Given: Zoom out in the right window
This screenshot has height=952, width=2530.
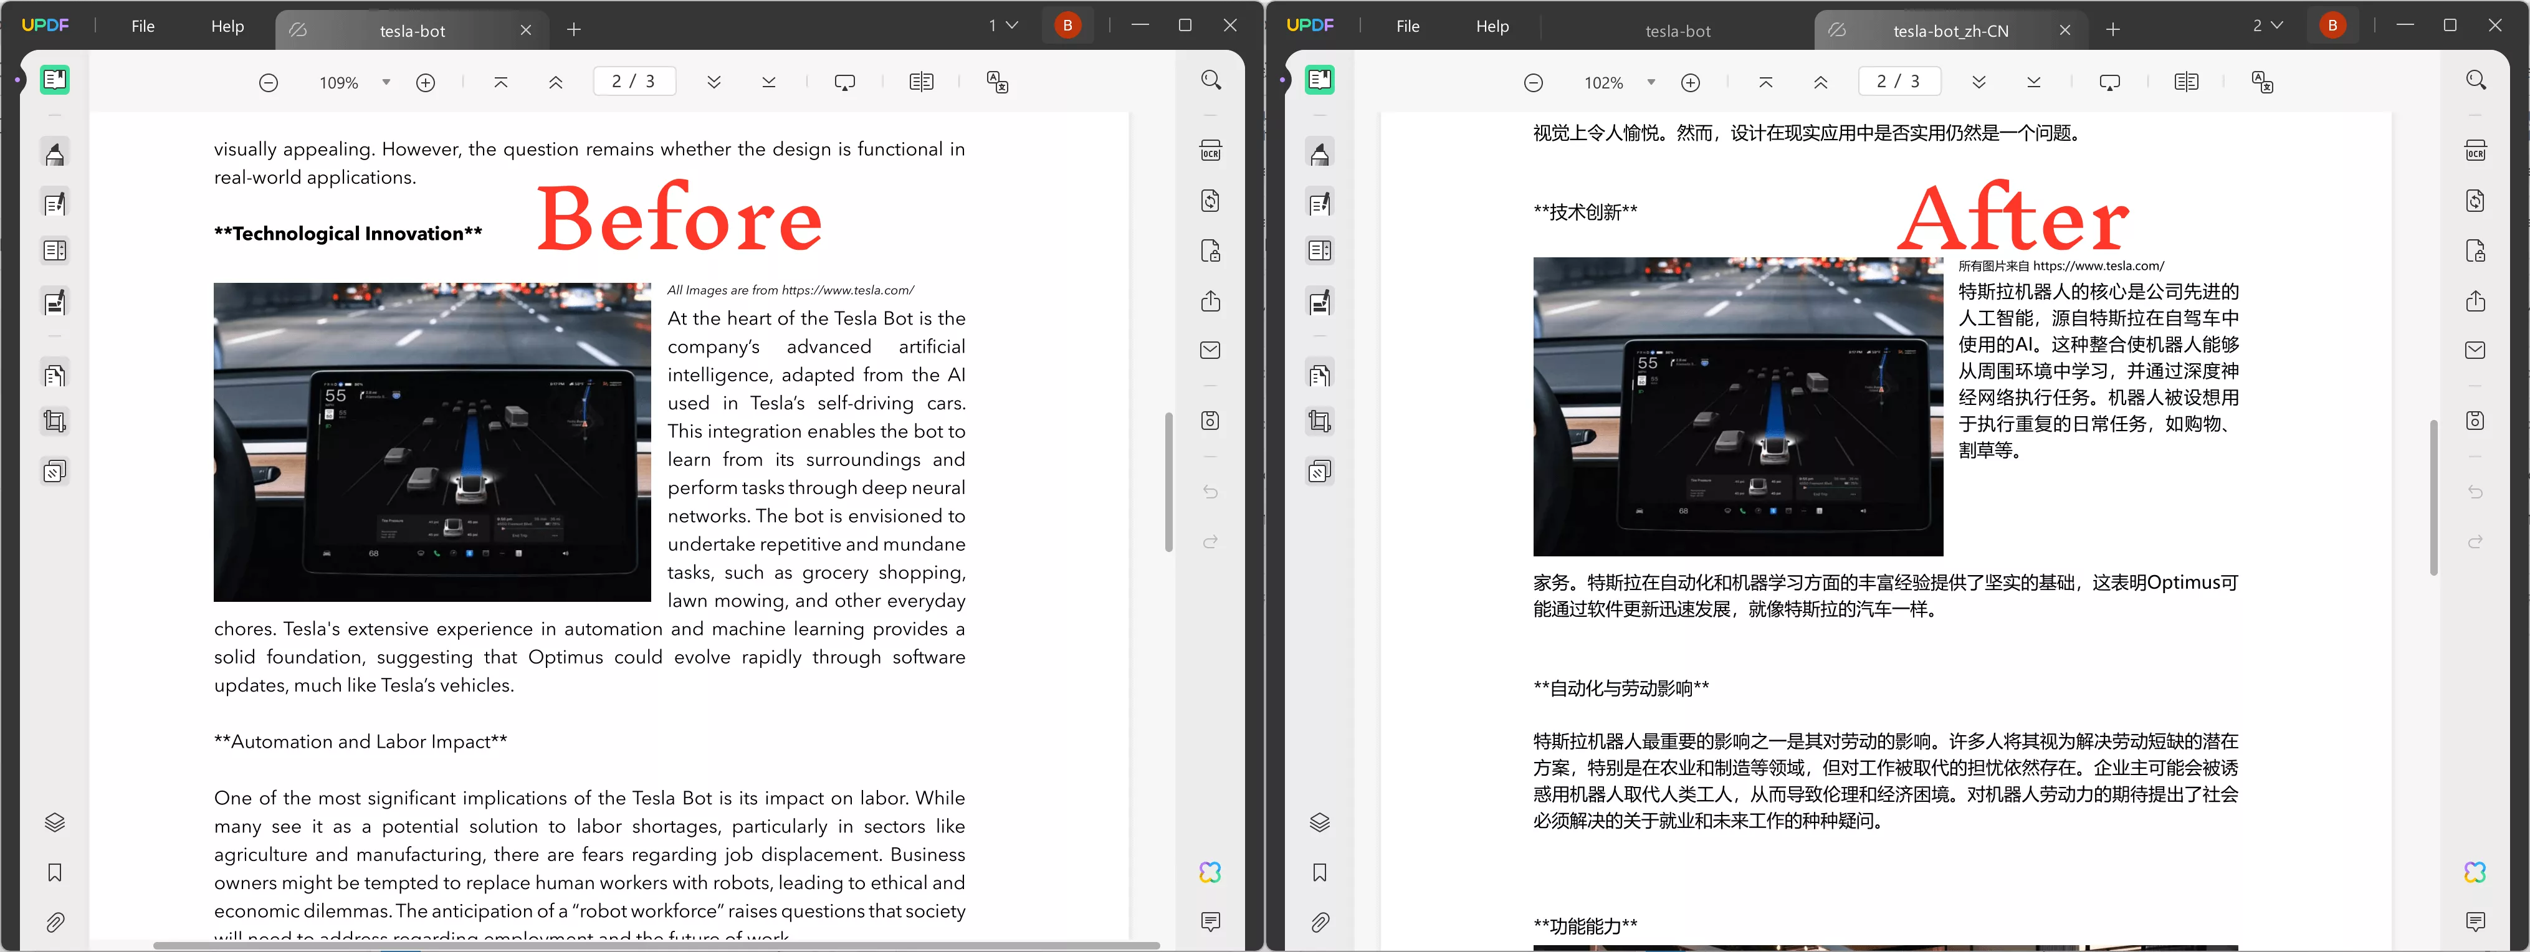Looking at the screenshot, I should (x=1533, y=82).
